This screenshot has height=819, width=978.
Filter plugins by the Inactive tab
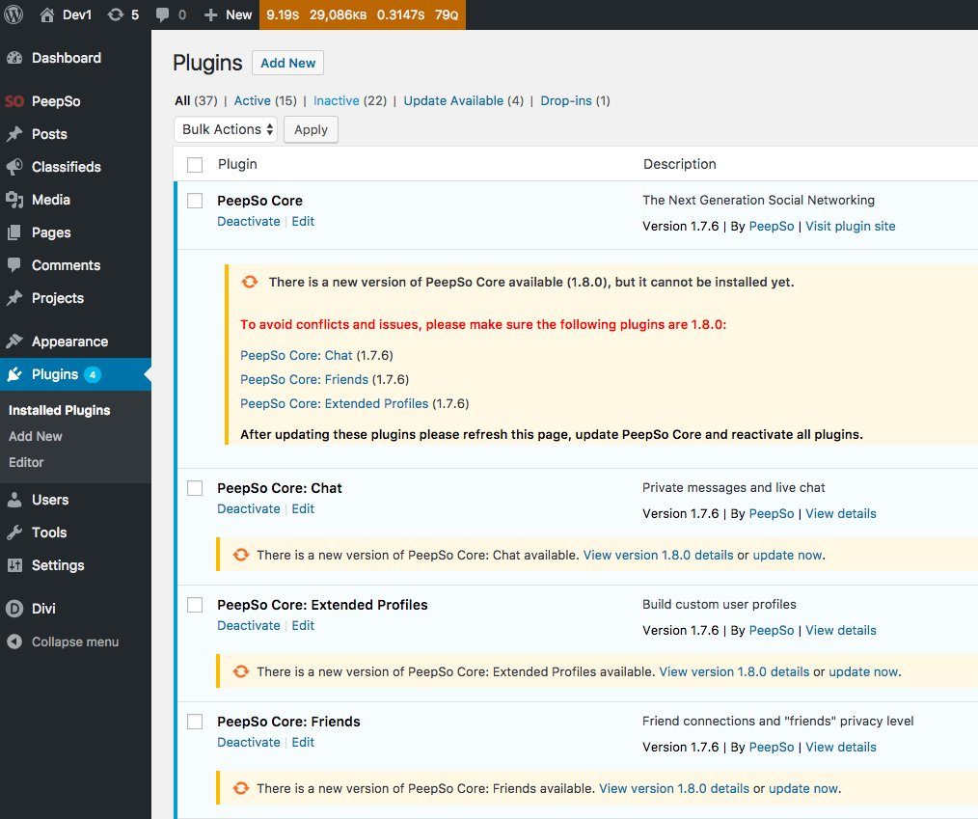(337, 101)
